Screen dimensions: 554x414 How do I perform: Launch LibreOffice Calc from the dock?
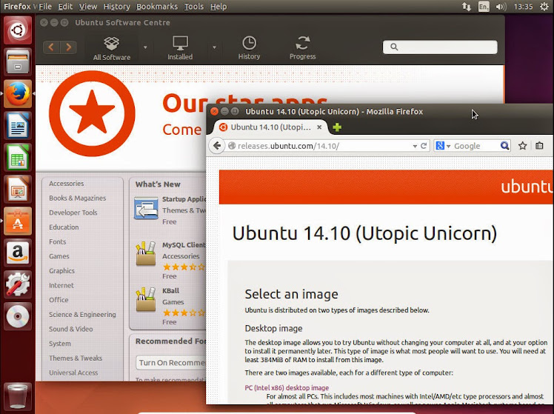(18, 157)
